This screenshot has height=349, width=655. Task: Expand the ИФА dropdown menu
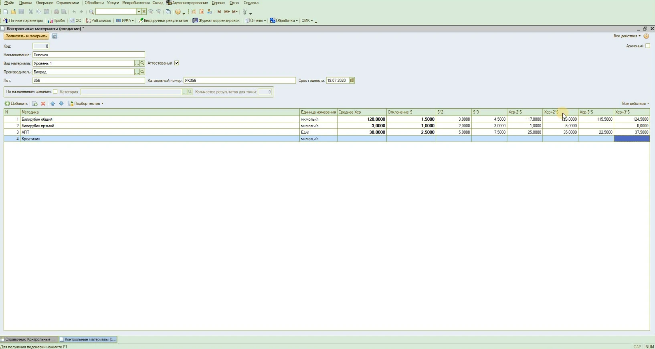pos(125,20)
